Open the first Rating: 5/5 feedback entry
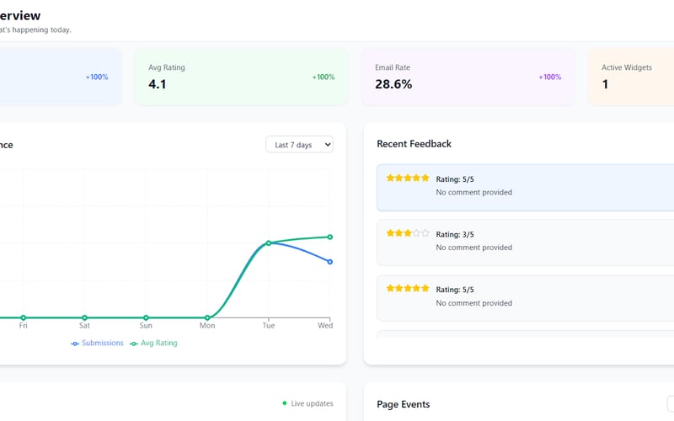Image resolution: width=674 pixels, height=421 pixels. [x=525, y=187]
